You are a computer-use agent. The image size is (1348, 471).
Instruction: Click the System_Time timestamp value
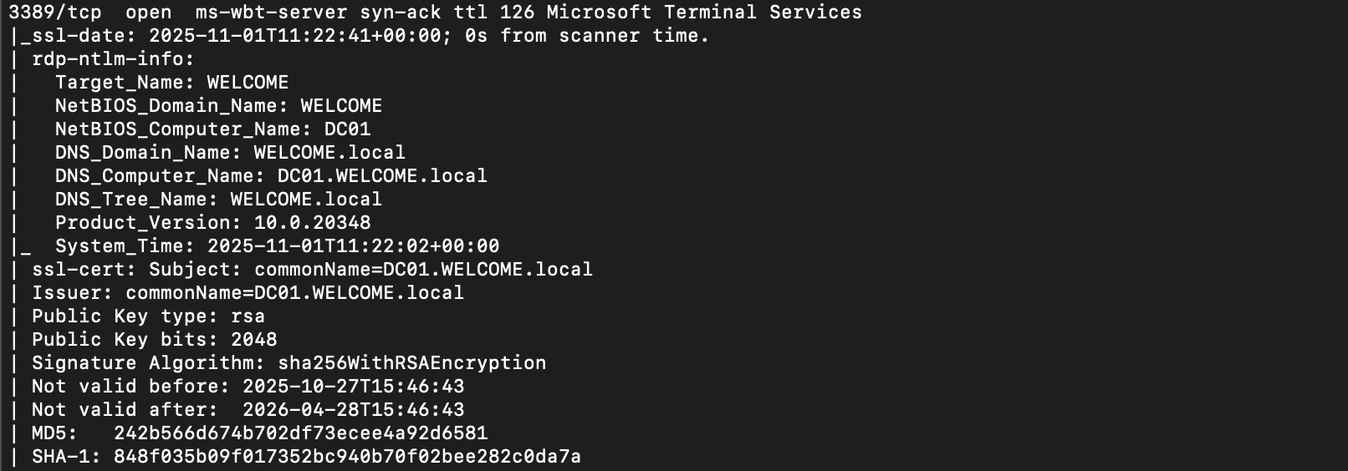click(x=353, y=246)
